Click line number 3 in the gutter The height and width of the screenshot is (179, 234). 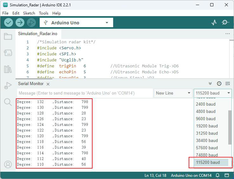coord(28,54)
